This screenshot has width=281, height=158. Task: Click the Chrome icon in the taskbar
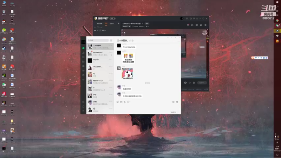(x=277, y=20)
